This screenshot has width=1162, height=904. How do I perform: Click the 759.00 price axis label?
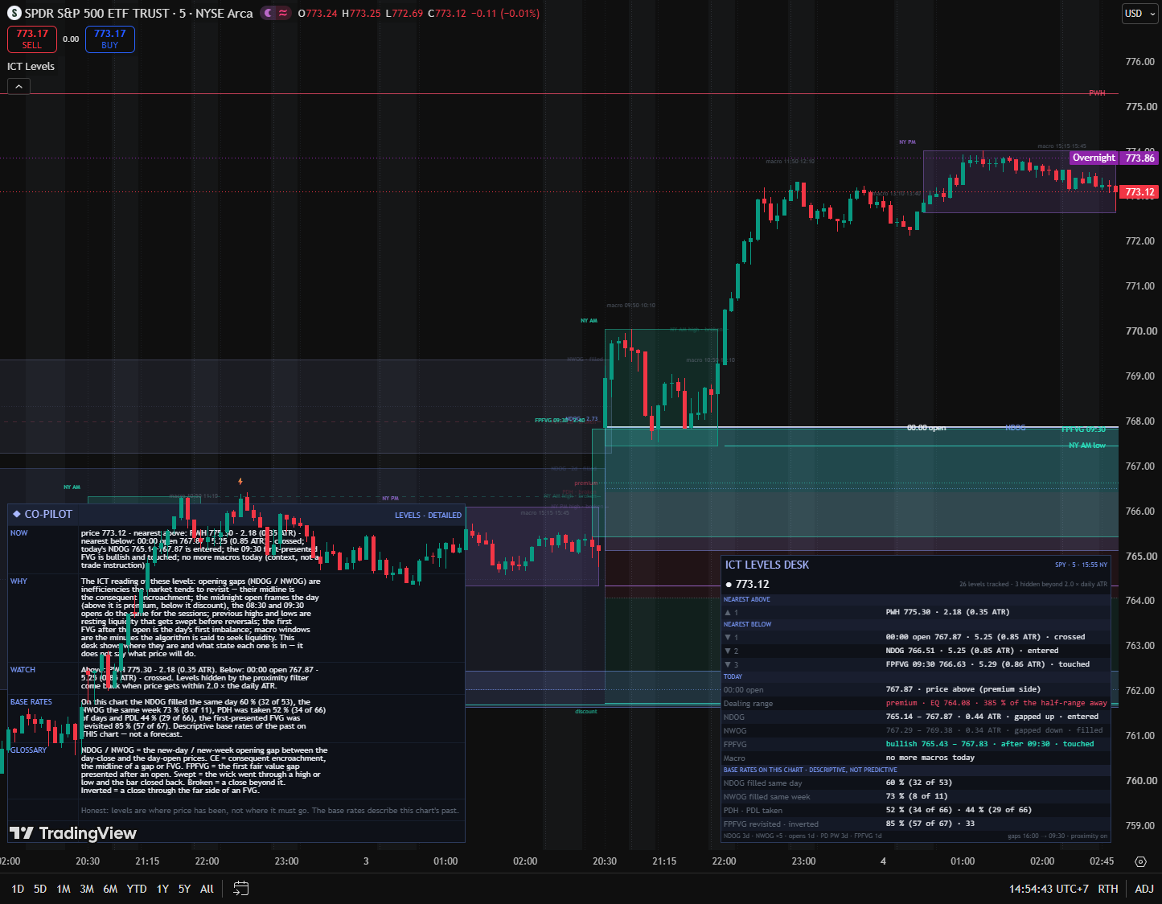pos(1140,826)
